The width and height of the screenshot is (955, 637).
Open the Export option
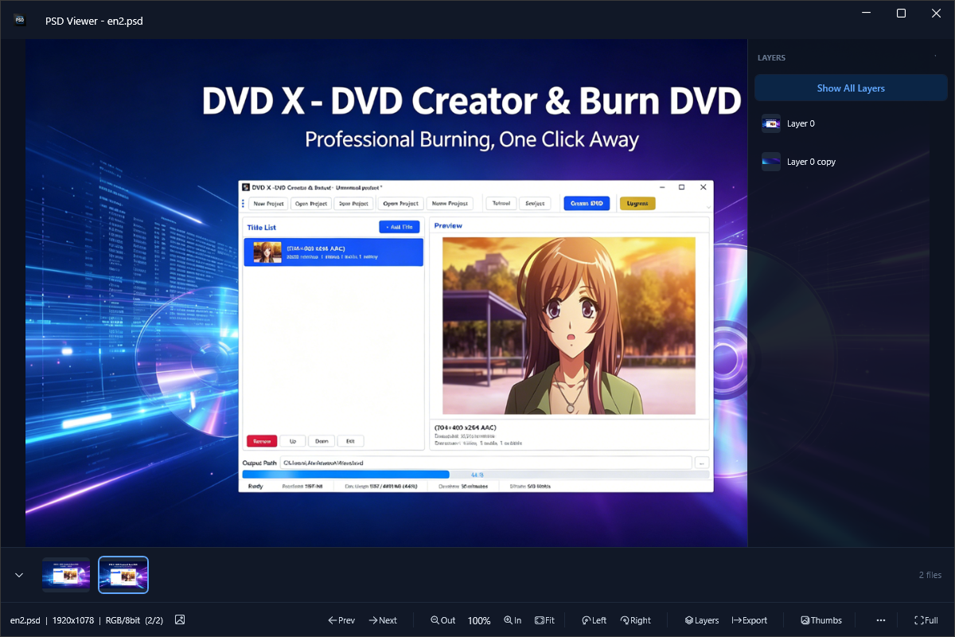[x=750, y=620]
